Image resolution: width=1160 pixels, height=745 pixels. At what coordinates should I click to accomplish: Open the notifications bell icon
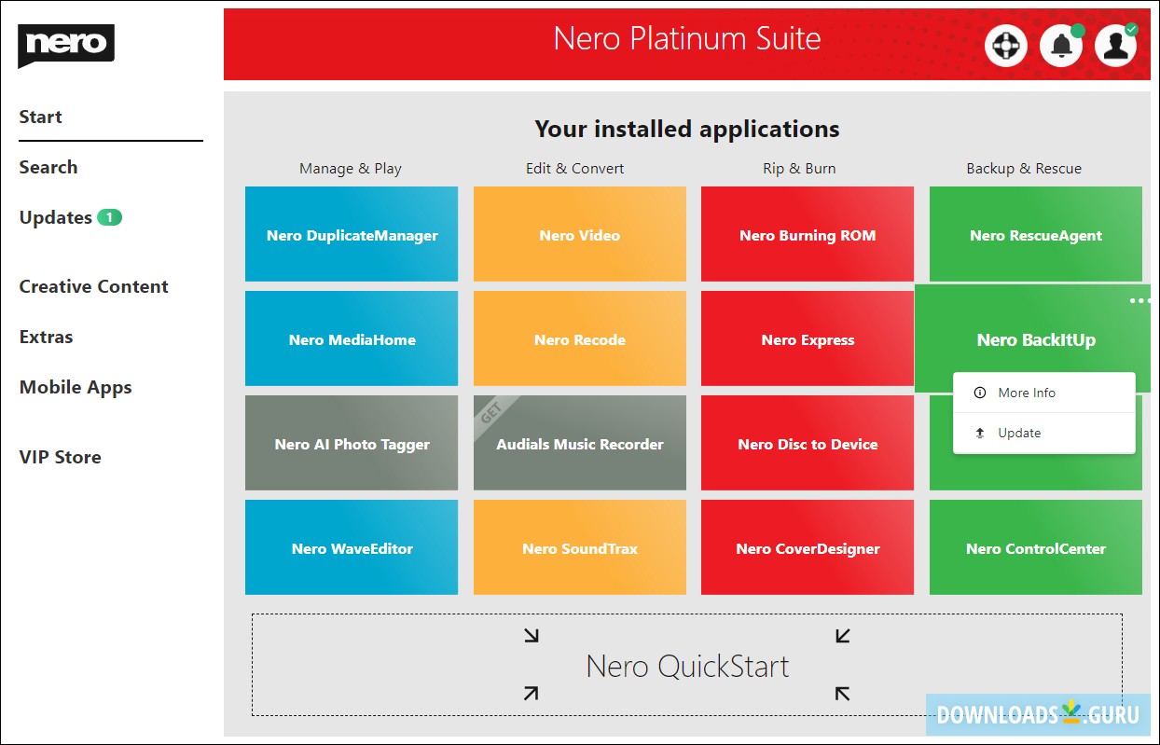[1060, 45]
